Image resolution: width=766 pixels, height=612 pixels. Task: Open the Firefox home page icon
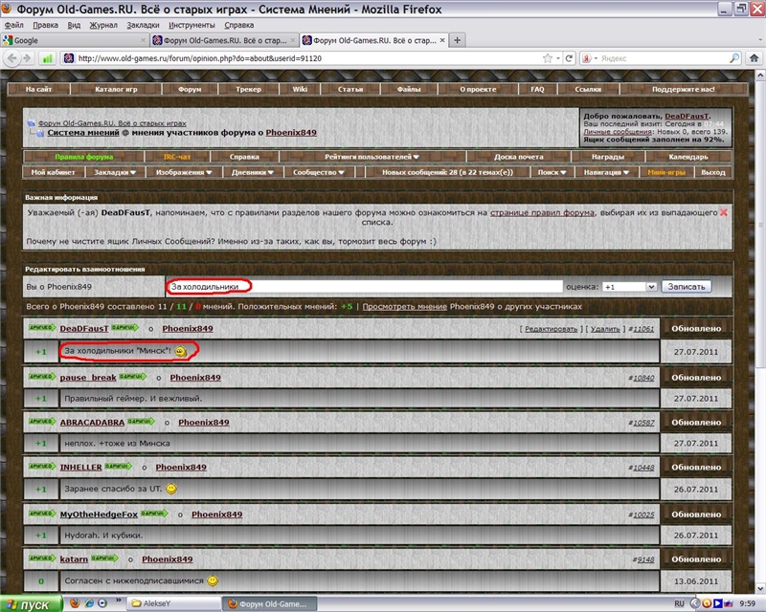click(754, 58)
